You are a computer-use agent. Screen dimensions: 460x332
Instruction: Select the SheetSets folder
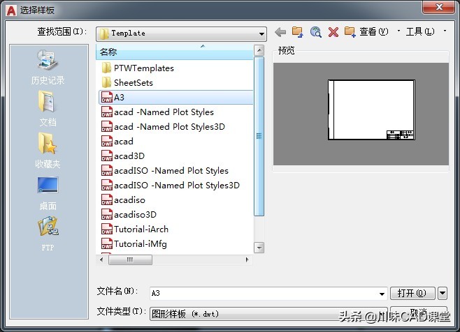[127, 83]
